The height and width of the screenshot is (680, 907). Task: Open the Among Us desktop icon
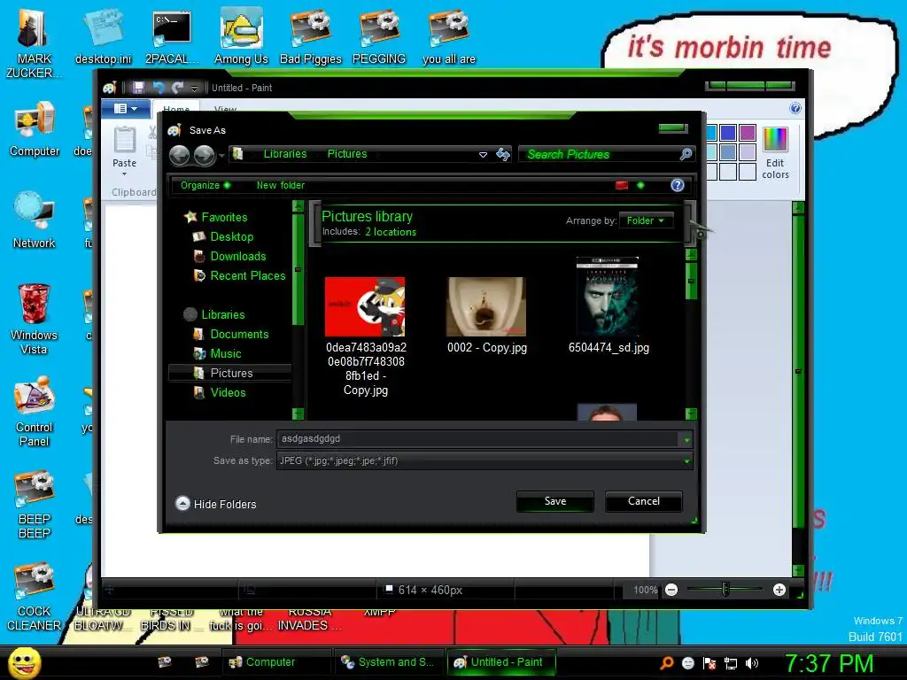coord(241,36)
